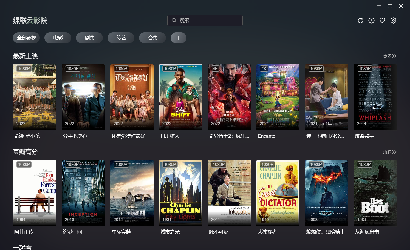Click the 阿甘正传 movie title
This screenshot has width=410, height=250.
pos(24,232)
